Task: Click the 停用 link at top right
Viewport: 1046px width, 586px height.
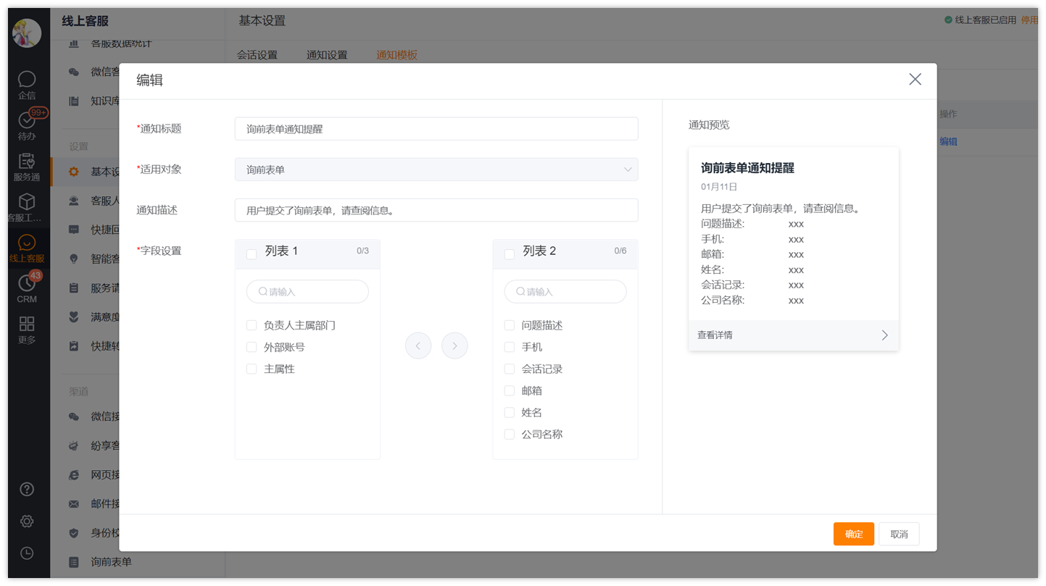Action: 1029,20
